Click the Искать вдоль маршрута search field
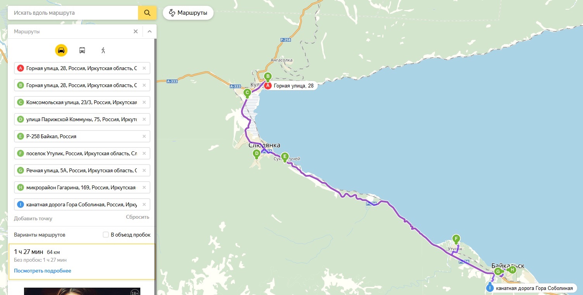The height and width of the screenshot is (295, 583). pos(73,13)
